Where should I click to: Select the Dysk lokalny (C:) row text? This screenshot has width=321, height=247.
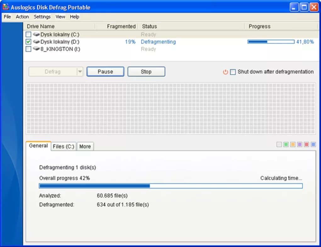pos(60,34)
